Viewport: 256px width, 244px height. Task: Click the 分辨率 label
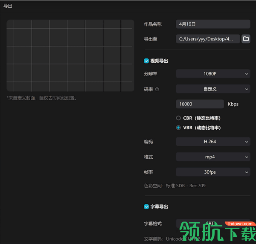[x=151, y=74]
